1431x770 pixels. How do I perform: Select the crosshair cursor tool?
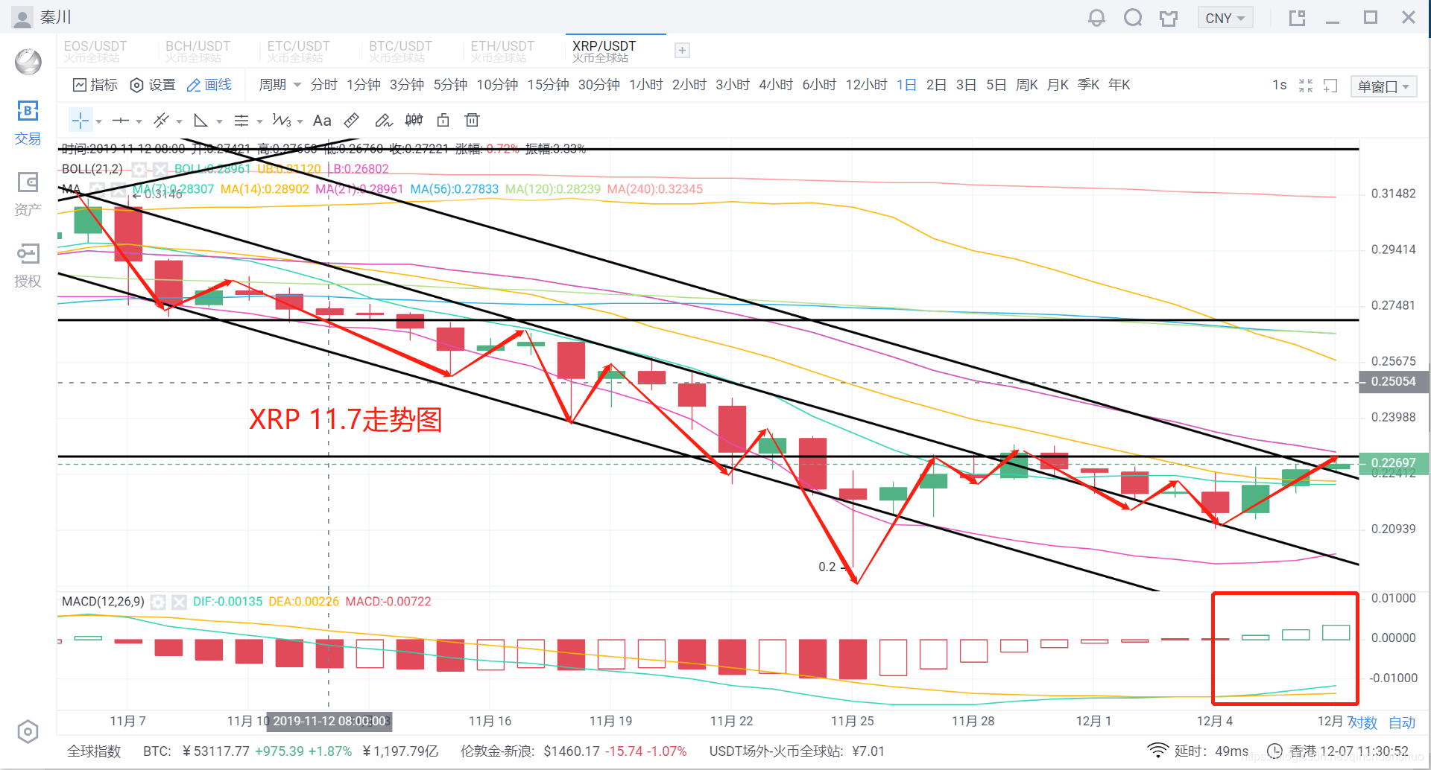80,121
